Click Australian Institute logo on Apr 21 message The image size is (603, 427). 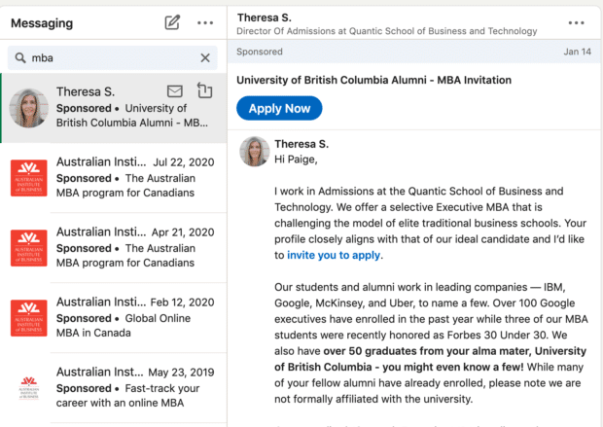point(29,248)
